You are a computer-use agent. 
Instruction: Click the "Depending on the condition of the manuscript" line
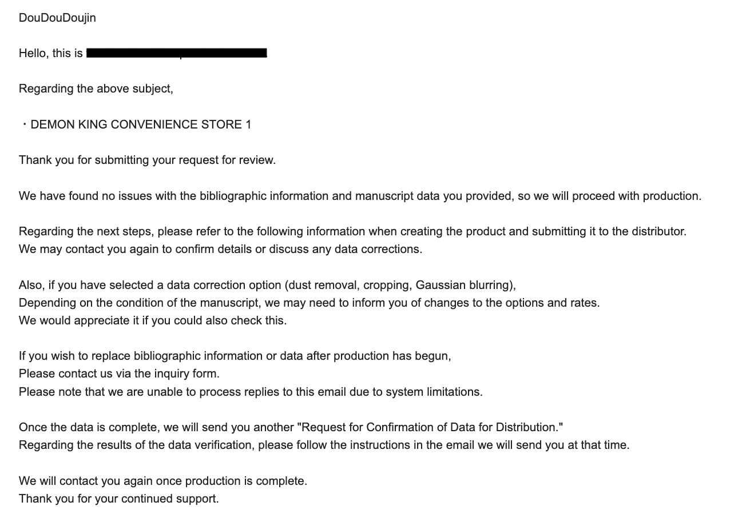pyautogui.click(x=309, y=303)
